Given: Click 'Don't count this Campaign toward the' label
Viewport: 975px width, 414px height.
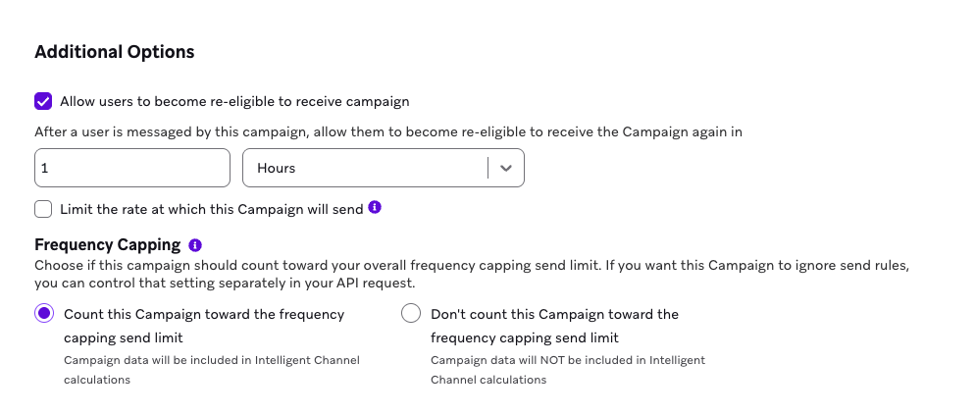Looking at the screenshot, I should tap(554, 314).
